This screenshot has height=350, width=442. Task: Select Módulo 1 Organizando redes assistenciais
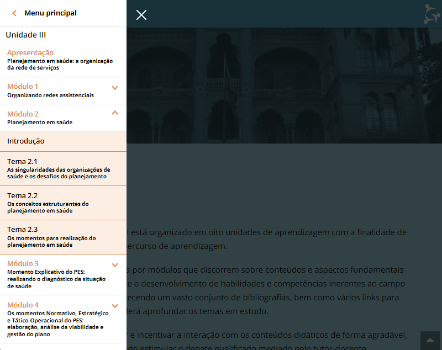pos(50,91)
